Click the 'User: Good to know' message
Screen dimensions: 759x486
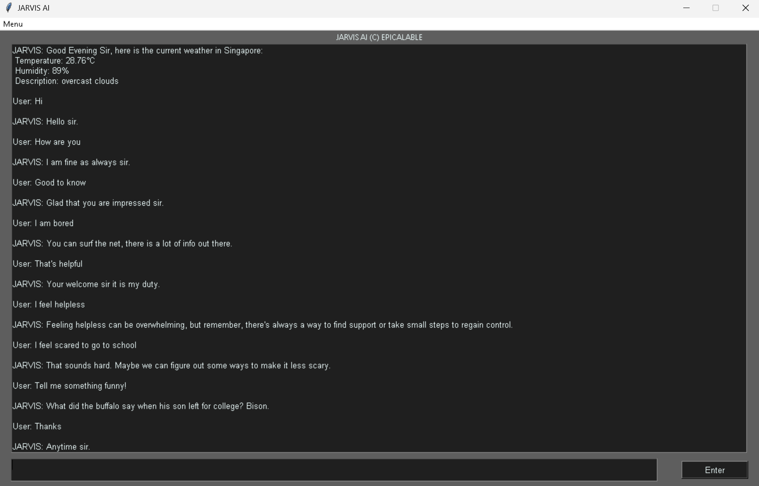(49, 183)
